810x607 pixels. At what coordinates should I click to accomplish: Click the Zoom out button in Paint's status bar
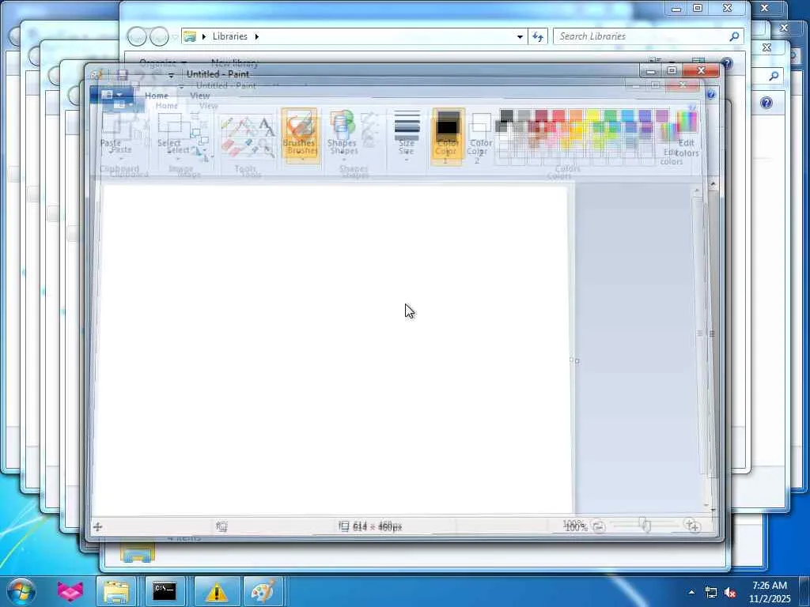click(598, 526)
